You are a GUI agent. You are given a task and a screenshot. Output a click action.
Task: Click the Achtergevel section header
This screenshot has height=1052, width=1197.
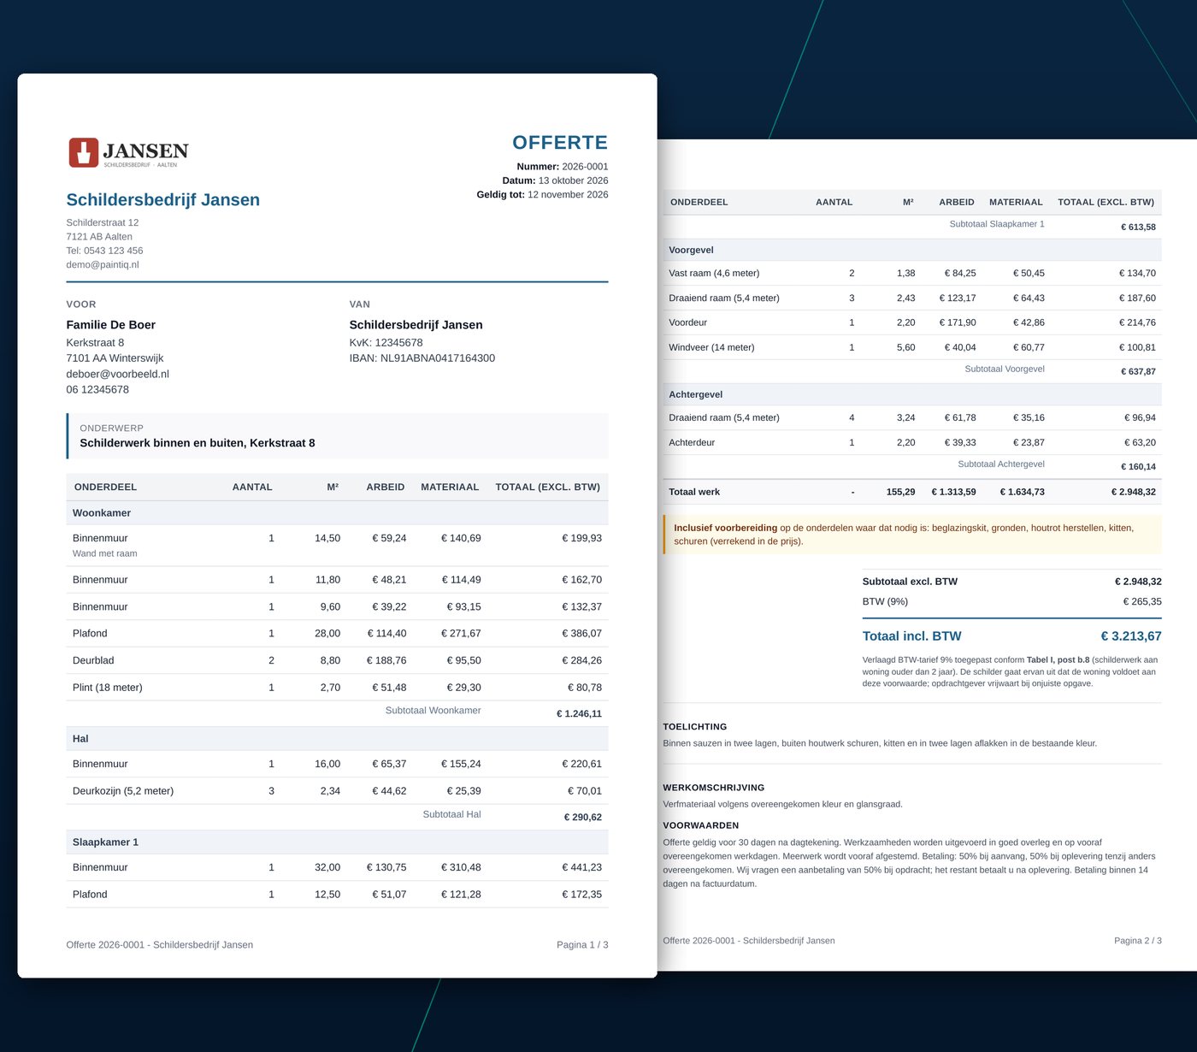(912, 394)
